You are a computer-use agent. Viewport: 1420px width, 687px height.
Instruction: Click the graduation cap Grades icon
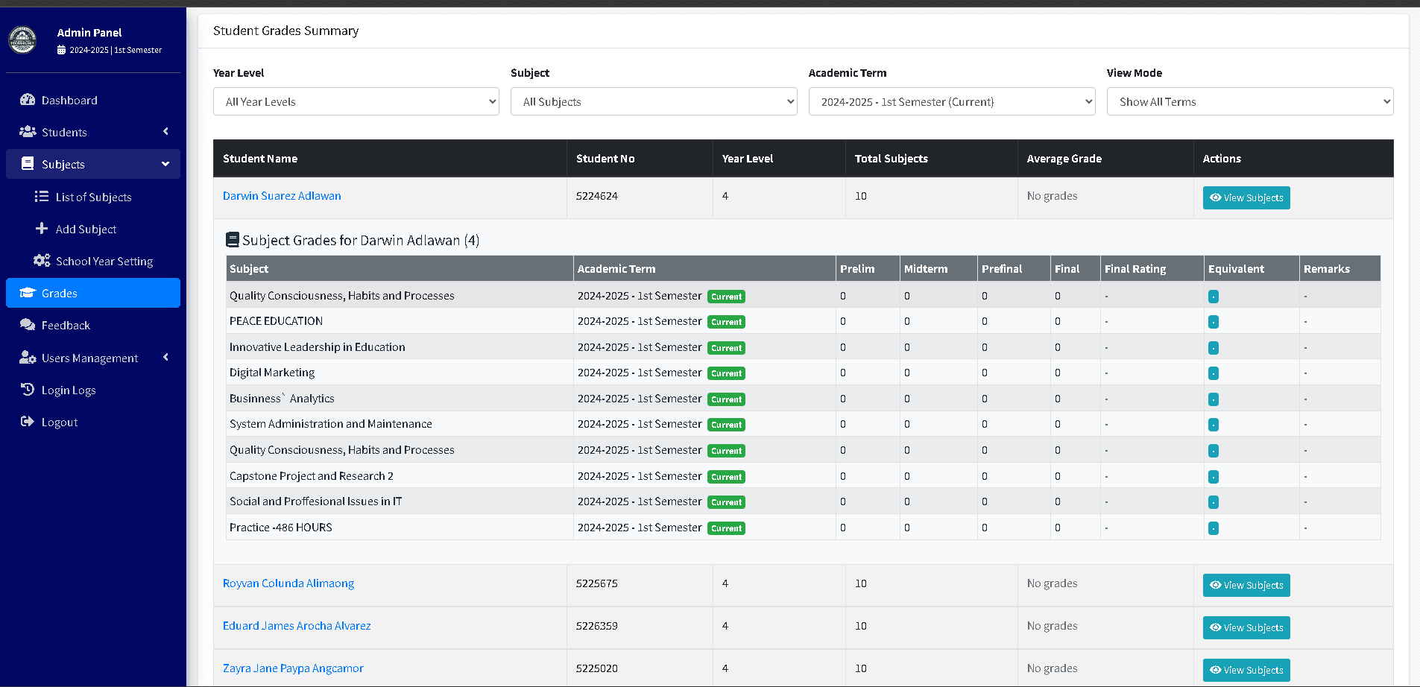tap(28, 293)
